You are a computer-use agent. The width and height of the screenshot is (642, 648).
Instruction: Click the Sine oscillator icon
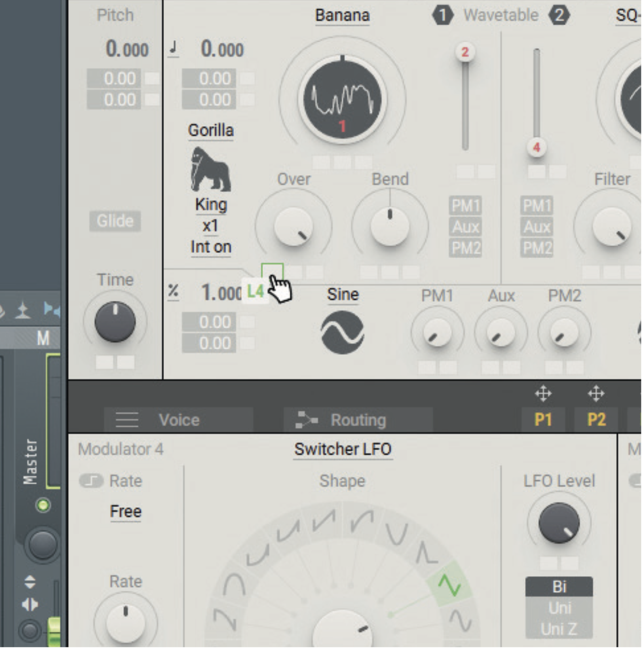342,332
